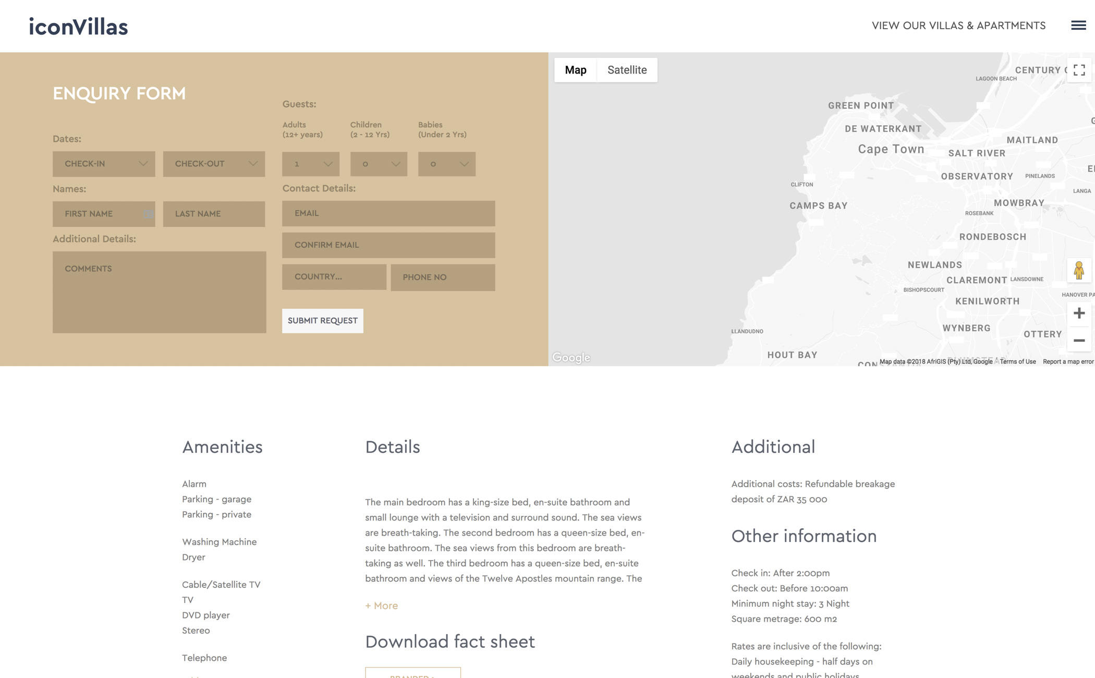This screenshot has width=1095, height=678.
Task: Expand the description with + More
Action: [x=381, y=606]
